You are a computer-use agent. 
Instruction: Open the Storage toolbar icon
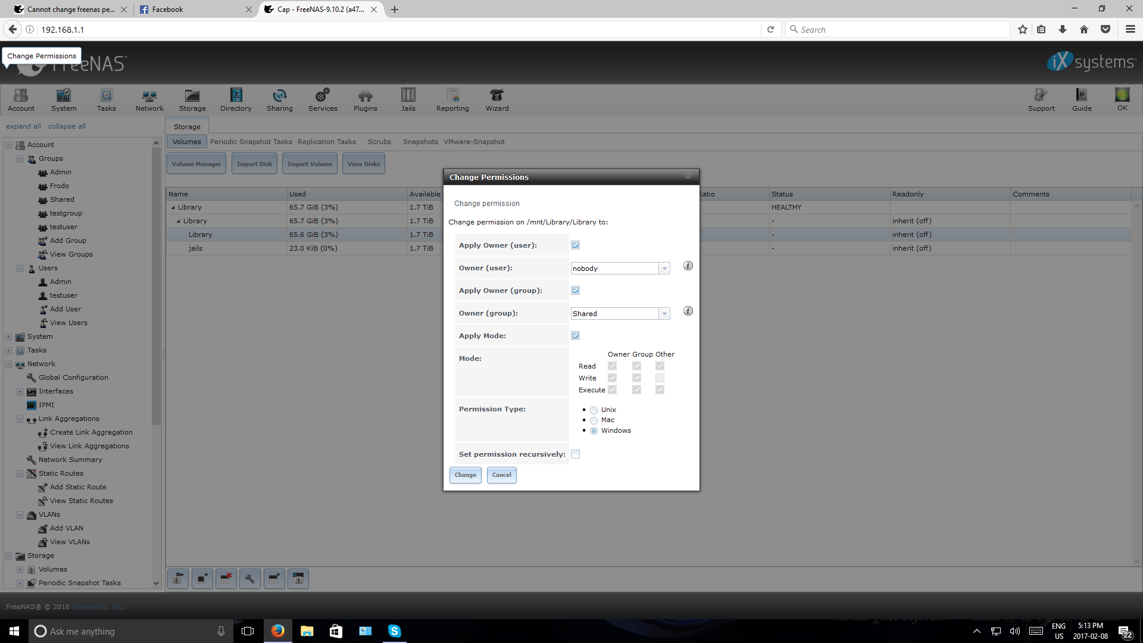click(x=192, y=99)
